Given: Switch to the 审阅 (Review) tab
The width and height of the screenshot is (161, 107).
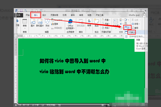Looking at the screenshot, I should pos(81,15).
